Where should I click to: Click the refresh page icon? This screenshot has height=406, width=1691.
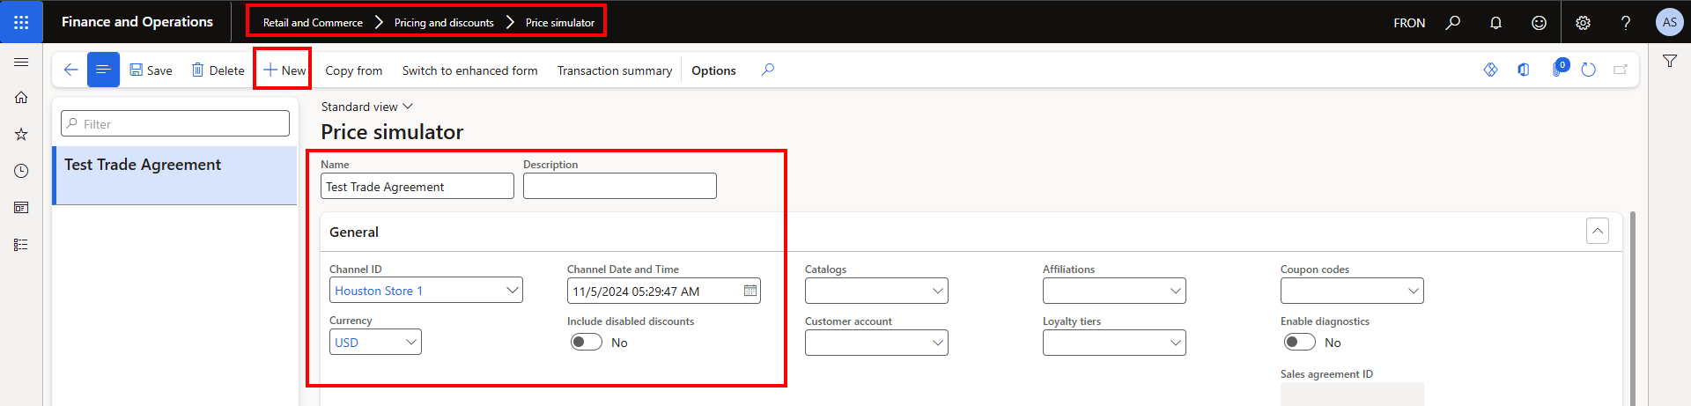(1588, 70)
